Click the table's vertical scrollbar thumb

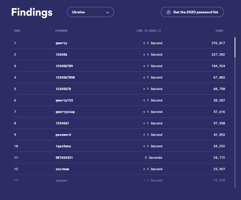click(235, 47)
